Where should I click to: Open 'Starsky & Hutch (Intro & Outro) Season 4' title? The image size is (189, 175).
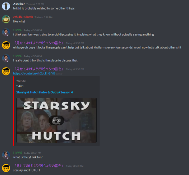pos(45,92)
